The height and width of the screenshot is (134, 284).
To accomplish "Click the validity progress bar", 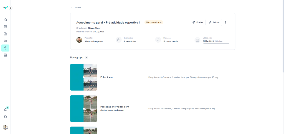I will coord(216,43).
